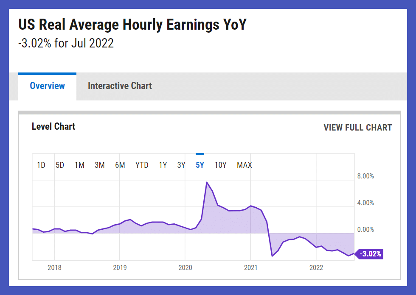Choose the 6M range option
Image resolution: width=416 pixels, height=295 pixels.
(120, 165)
